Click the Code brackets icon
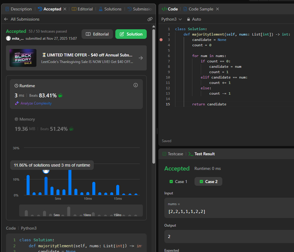This screenshot has width=294, height=252. click(164, 9)
